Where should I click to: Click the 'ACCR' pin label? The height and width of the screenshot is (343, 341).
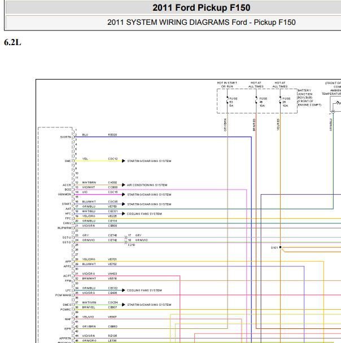click(x=67, y=185)
